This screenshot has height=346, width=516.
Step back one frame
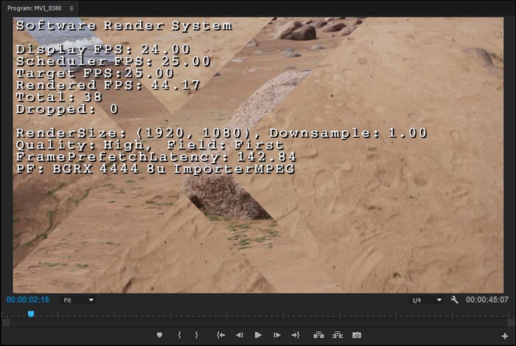(x=240, y=335)
